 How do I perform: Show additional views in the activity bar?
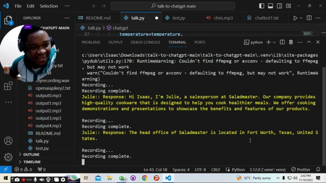click(x=8, y=102)
